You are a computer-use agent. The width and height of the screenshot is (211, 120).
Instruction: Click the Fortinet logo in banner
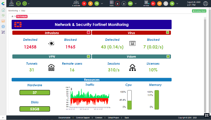18,25
